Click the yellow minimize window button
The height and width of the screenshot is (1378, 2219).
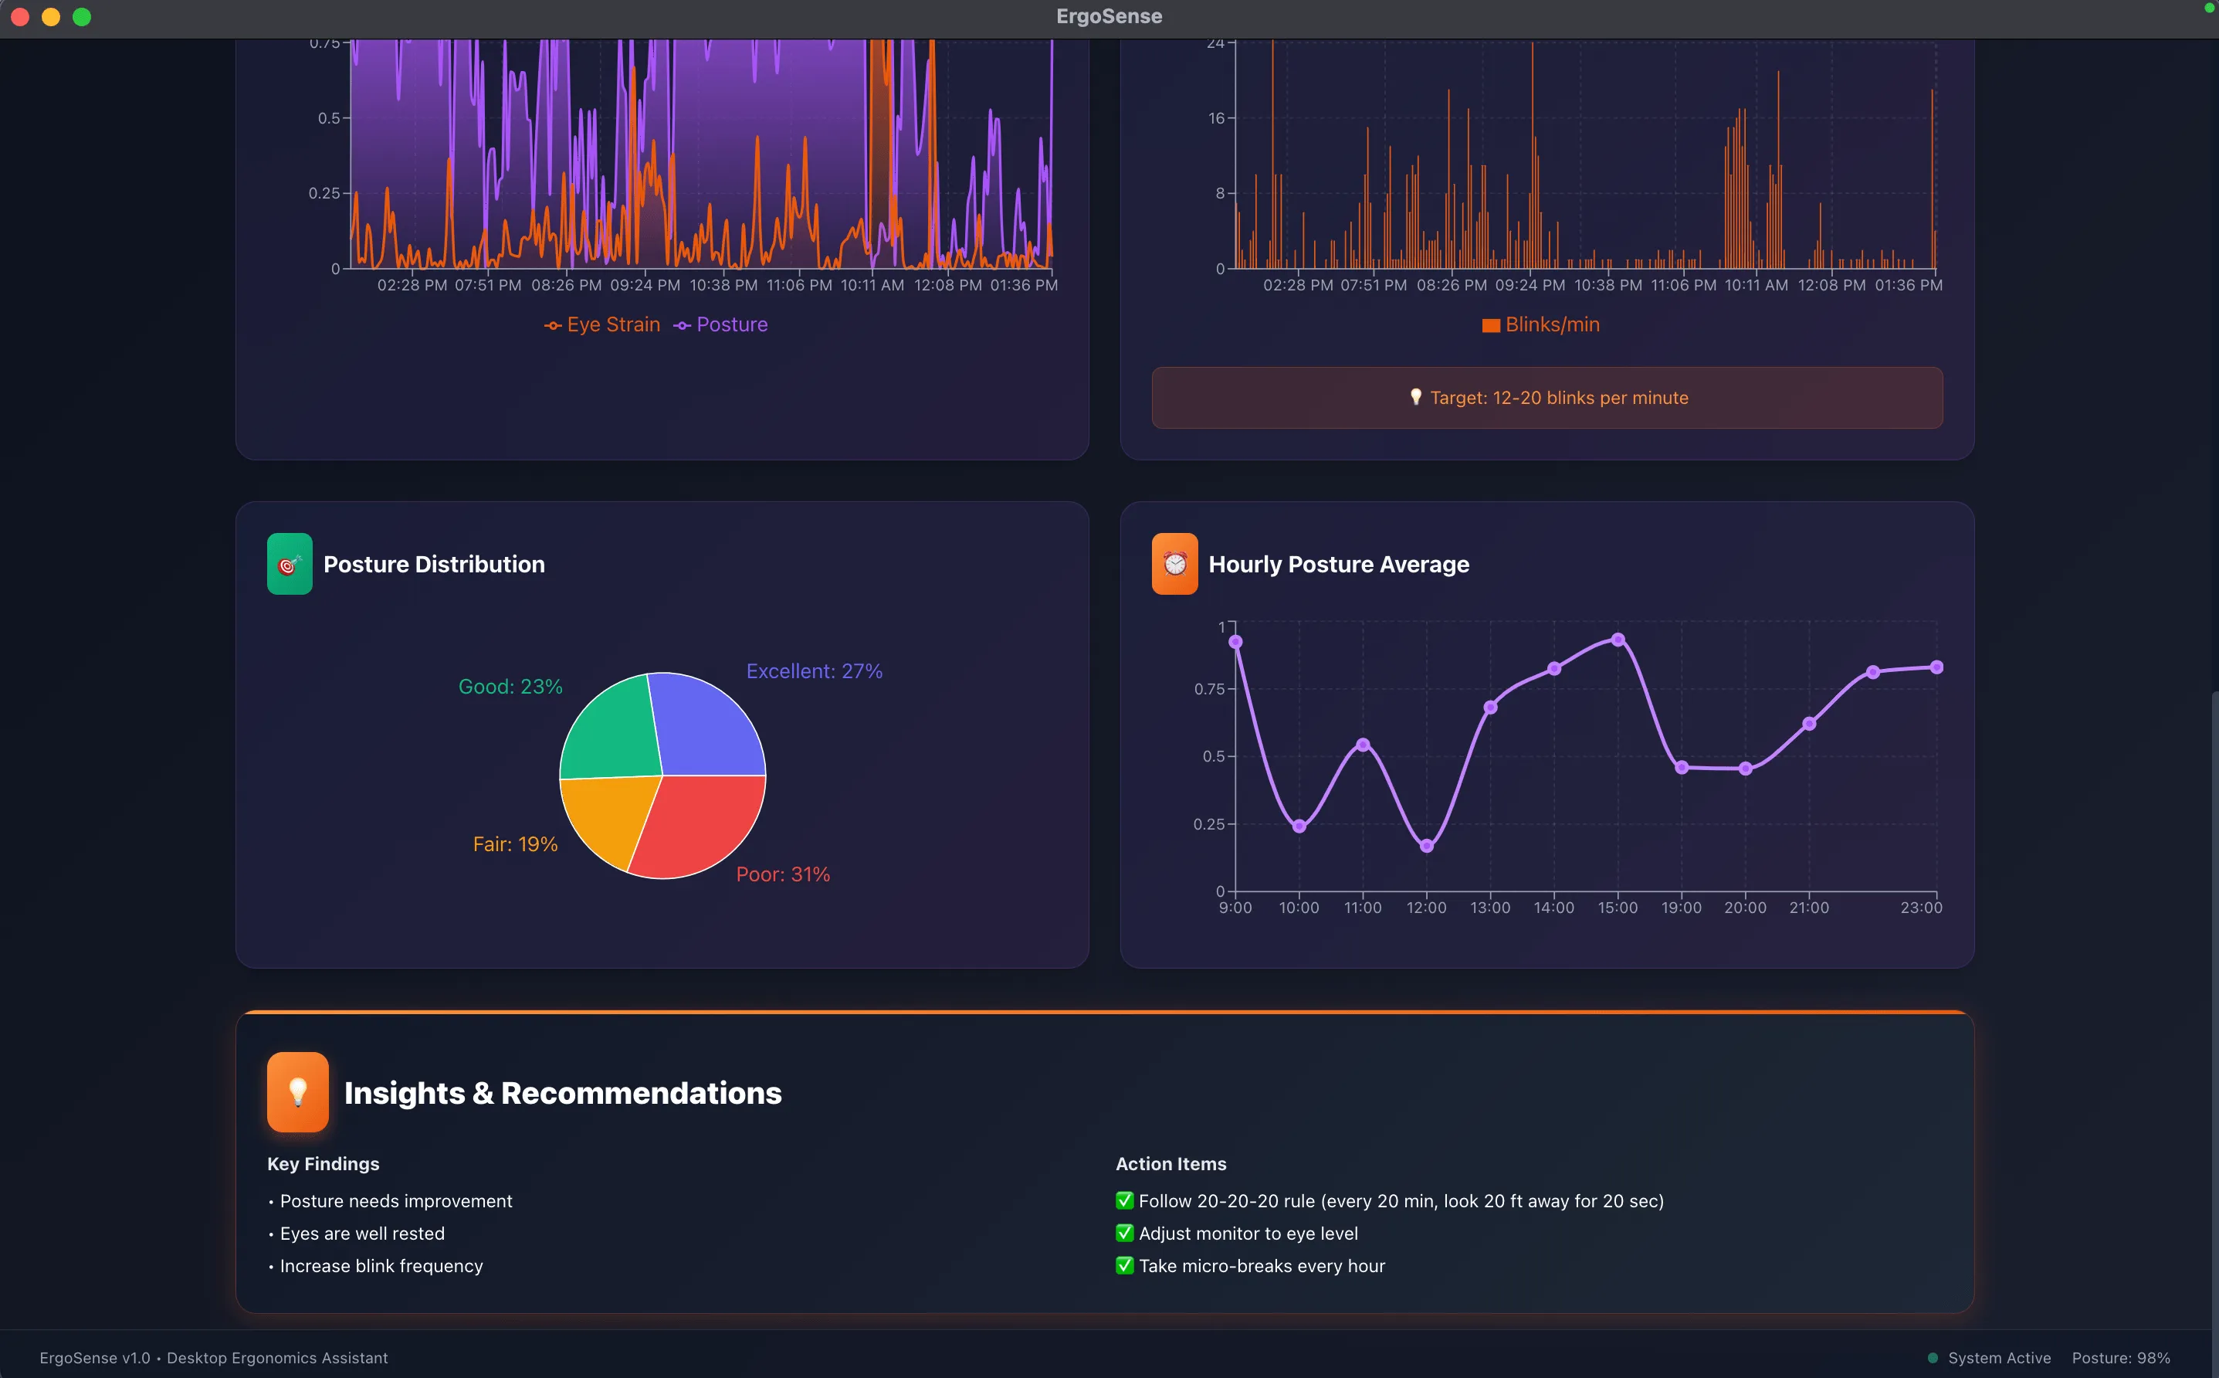(51, 16)
